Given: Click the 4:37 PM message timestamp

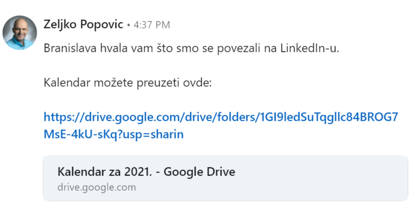Looking at the screenshot, I should pos(152,25).
